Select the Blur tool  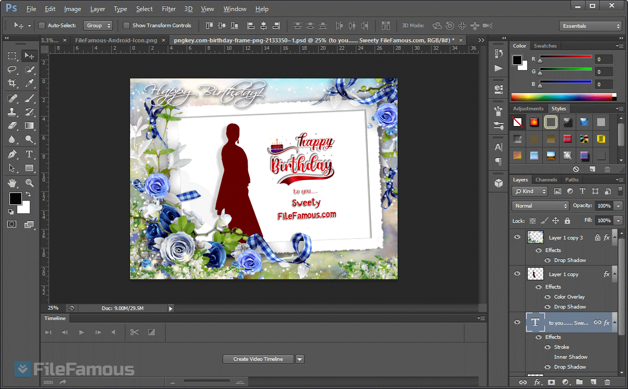(x=13, y=139)
